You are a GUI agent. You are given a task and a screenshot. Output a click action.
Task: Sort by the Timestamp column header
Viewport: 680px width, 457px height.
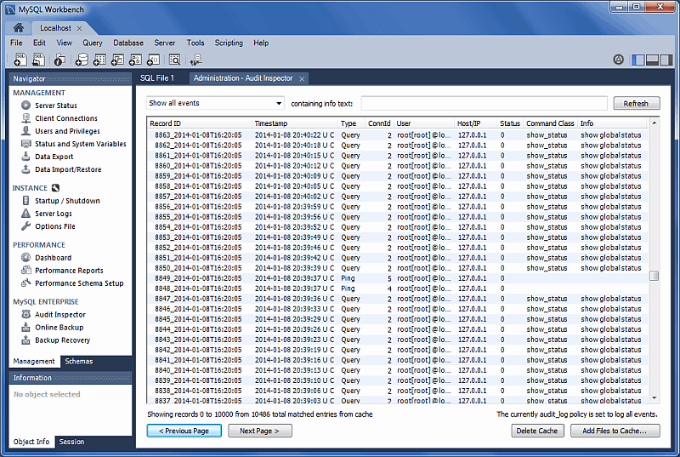[294, 123]
